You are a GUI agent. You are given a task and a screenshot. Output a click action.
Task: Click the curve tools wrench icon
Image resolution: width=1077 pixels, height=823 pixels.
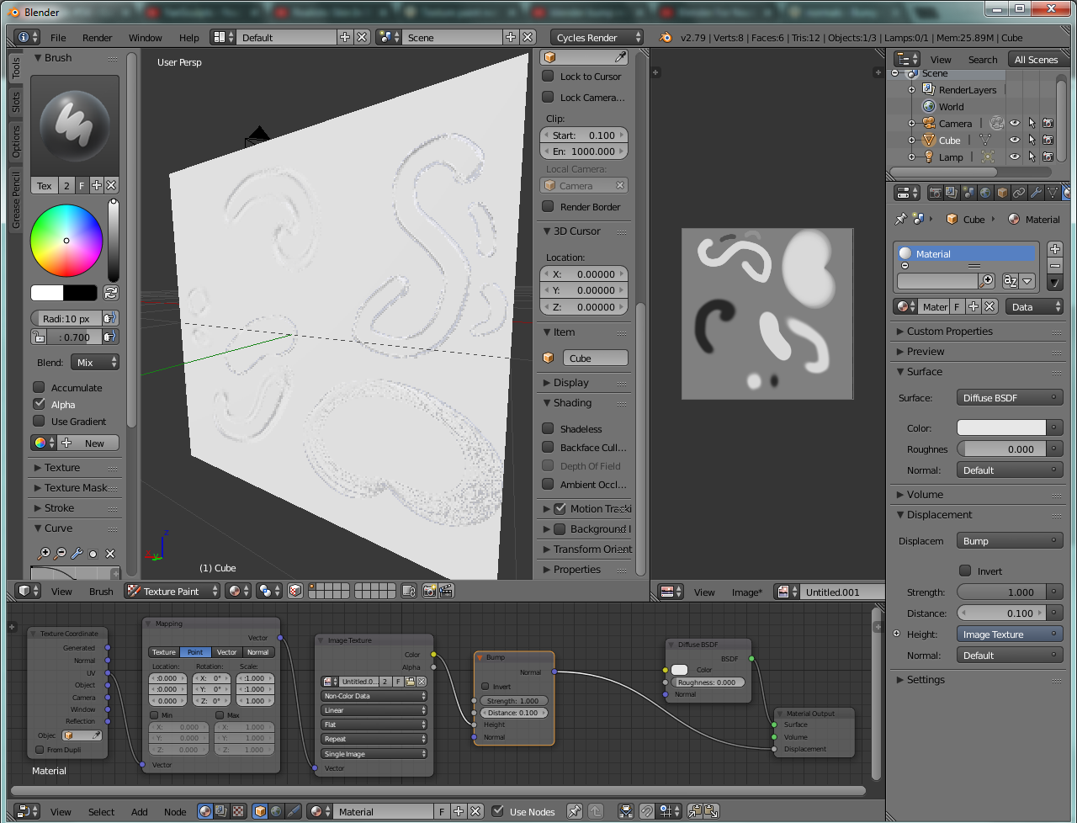(77, 554)
